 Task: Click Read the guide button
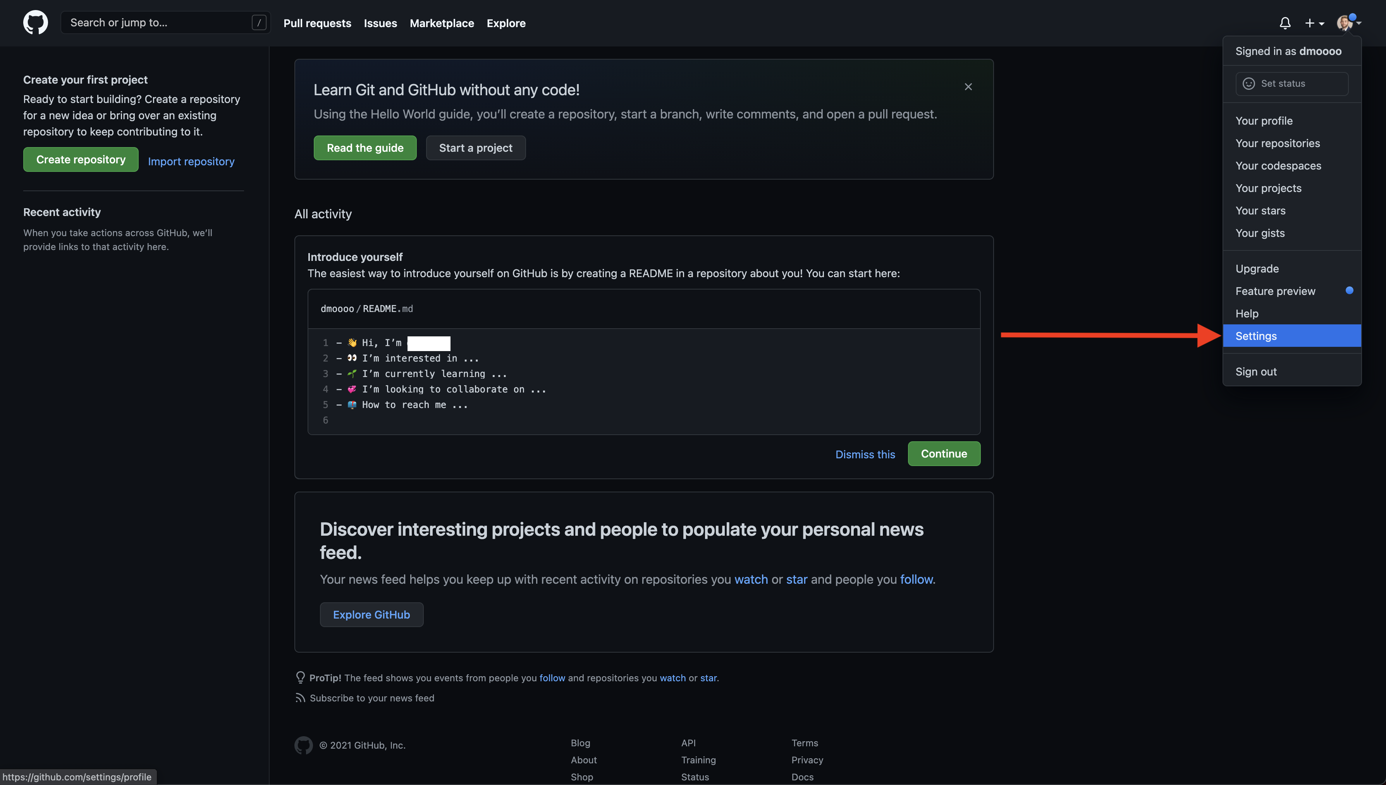click(x=365, y=148)
